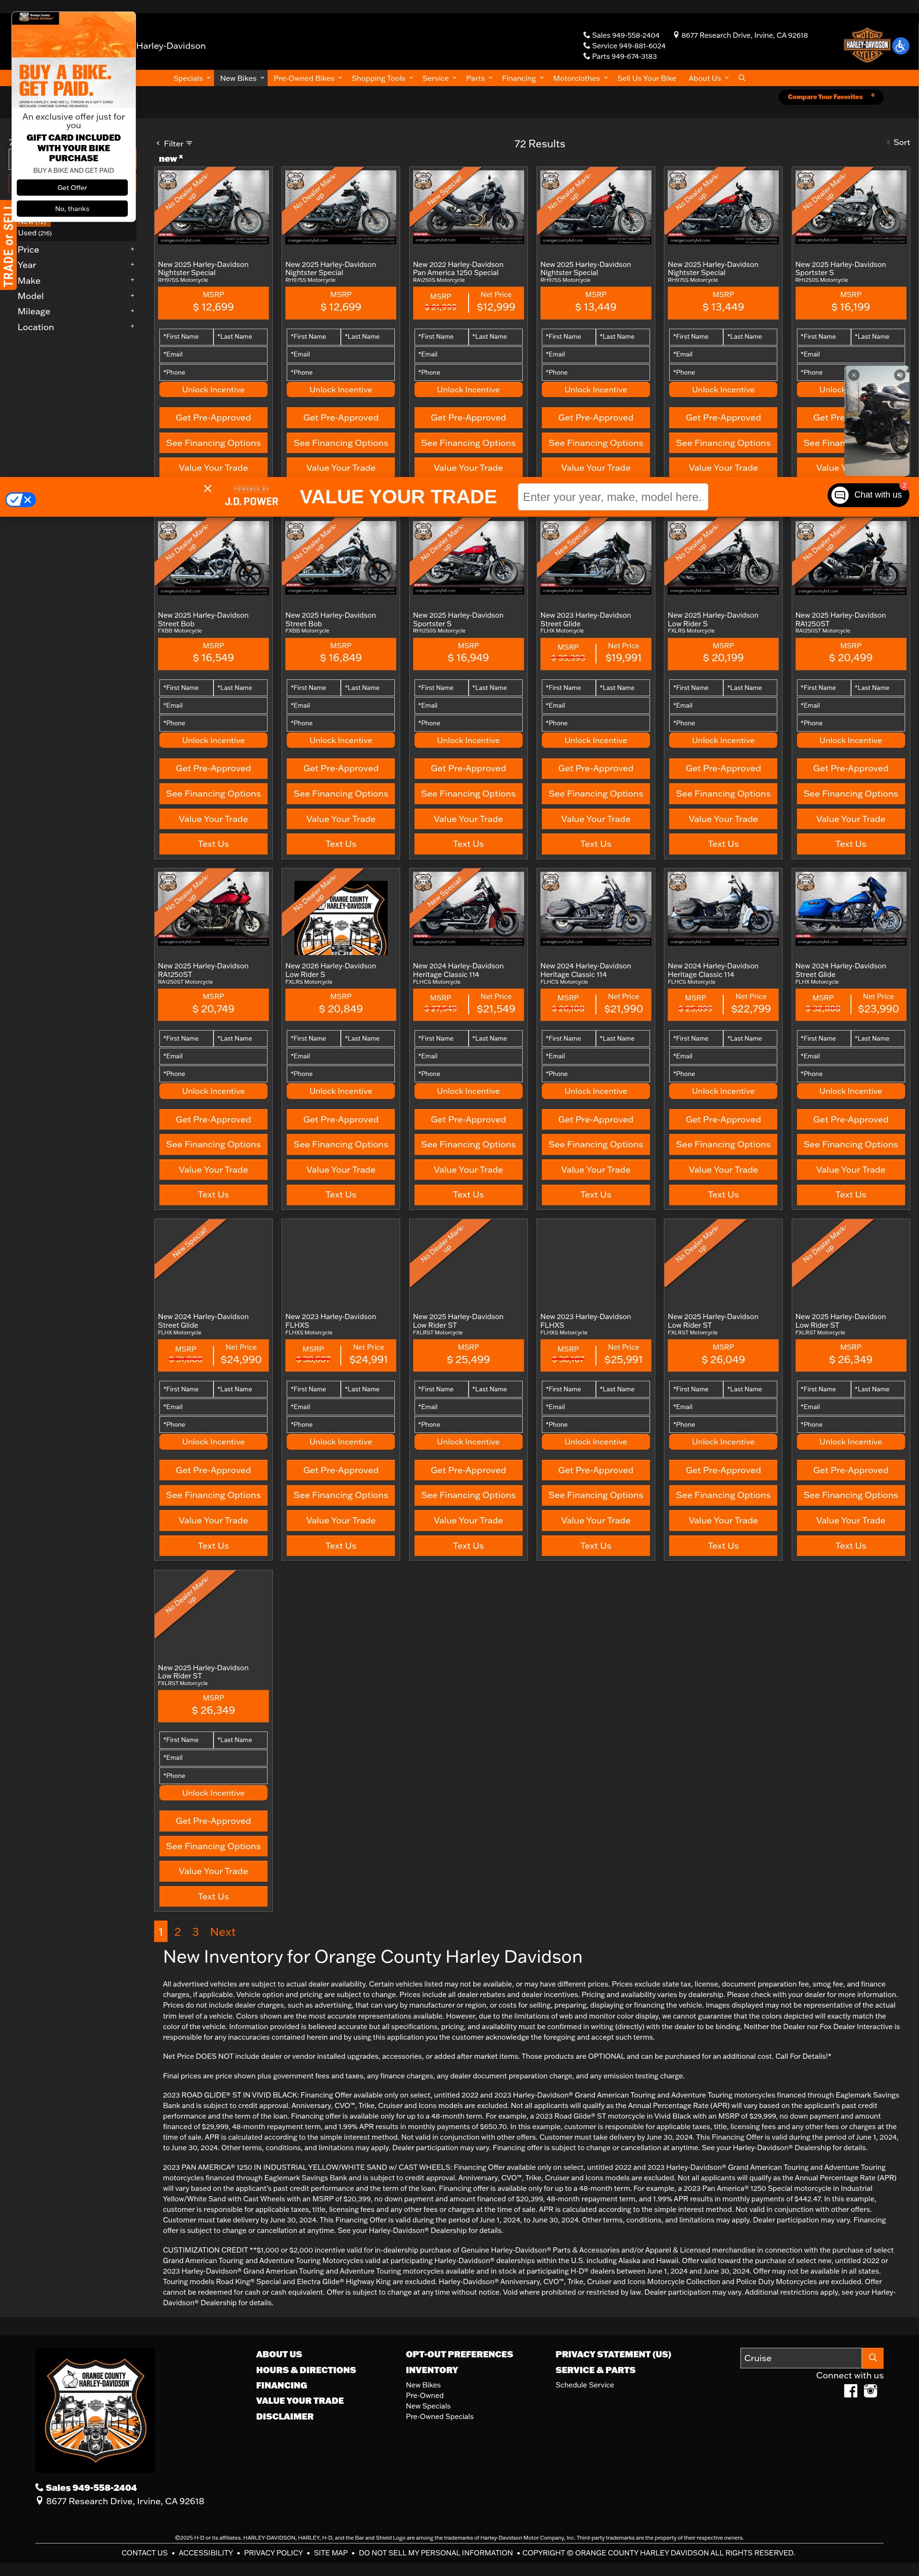Open the footer Site Map link

331,2553
